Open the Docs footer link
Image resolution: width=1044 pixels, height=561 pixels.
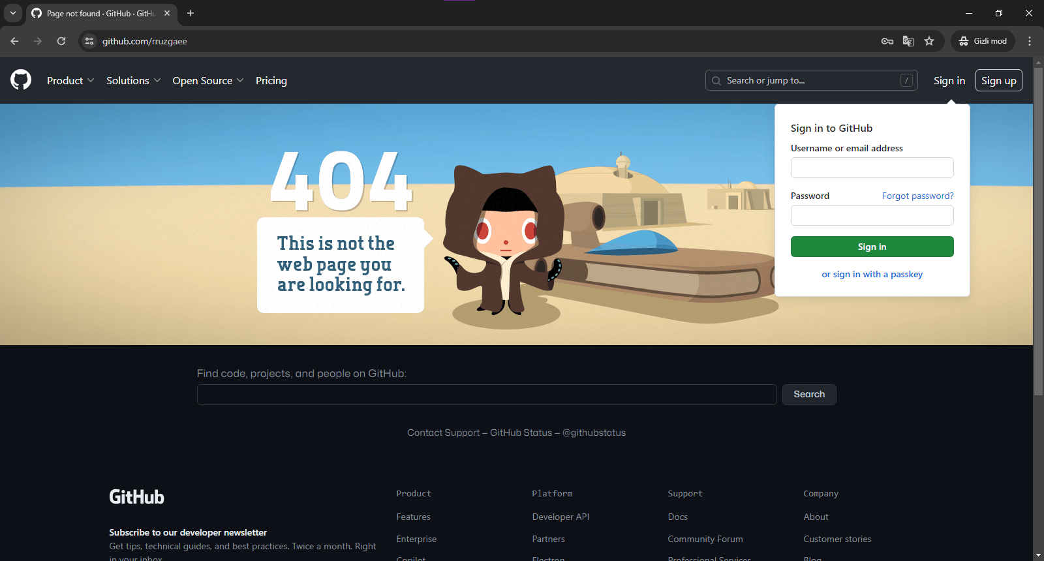click(678, 517)
